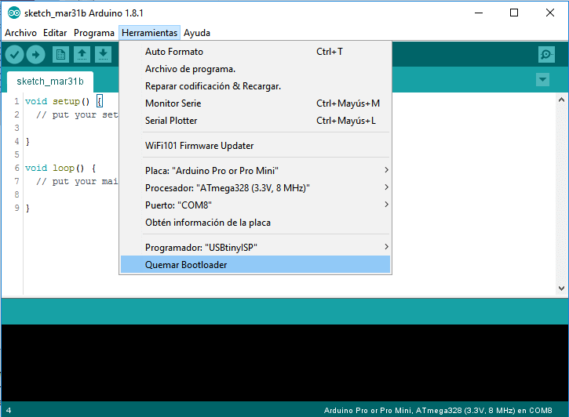Image resolution: width=569 pixels, height=417 pixels.
Task: Click editor scrollbar up arrow
Action: coord(561,100)
